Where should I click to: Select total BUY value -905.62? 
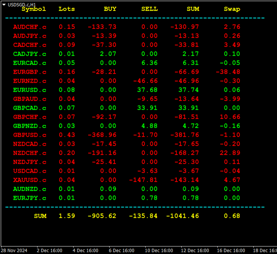coord(102,216)
